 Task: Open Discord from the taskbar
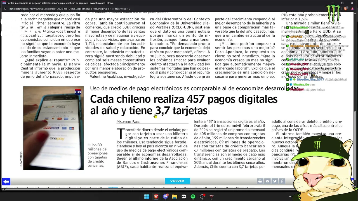click(x=165, y=197)
